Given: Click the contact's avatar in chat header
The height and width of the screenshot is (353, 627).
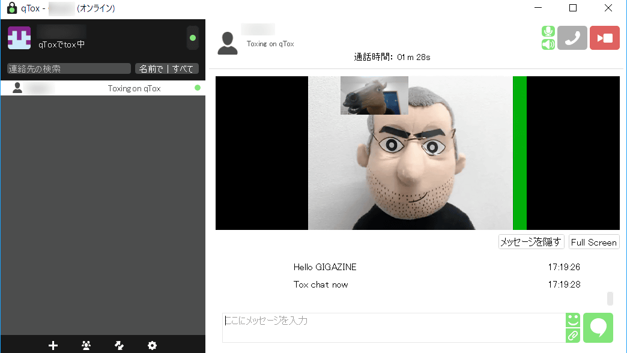Looking at the screenshot, I should point(228,43).
